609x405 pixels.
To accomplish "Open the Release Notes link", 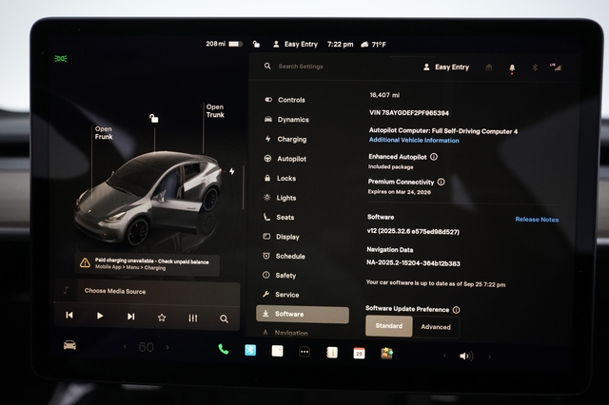I will click(537, 220).
